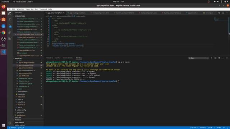Expand the NPM Scripts section
230x129 pixels.
[x=19, y=123]
